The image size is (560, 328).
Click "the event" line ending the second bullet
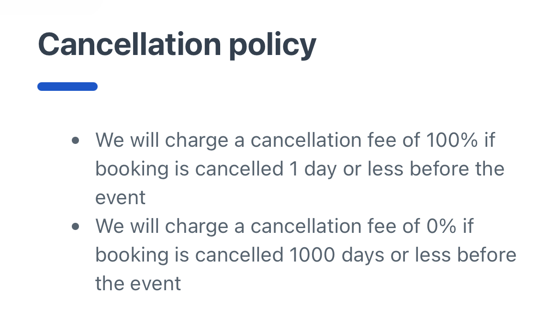[x=138, y=284]
